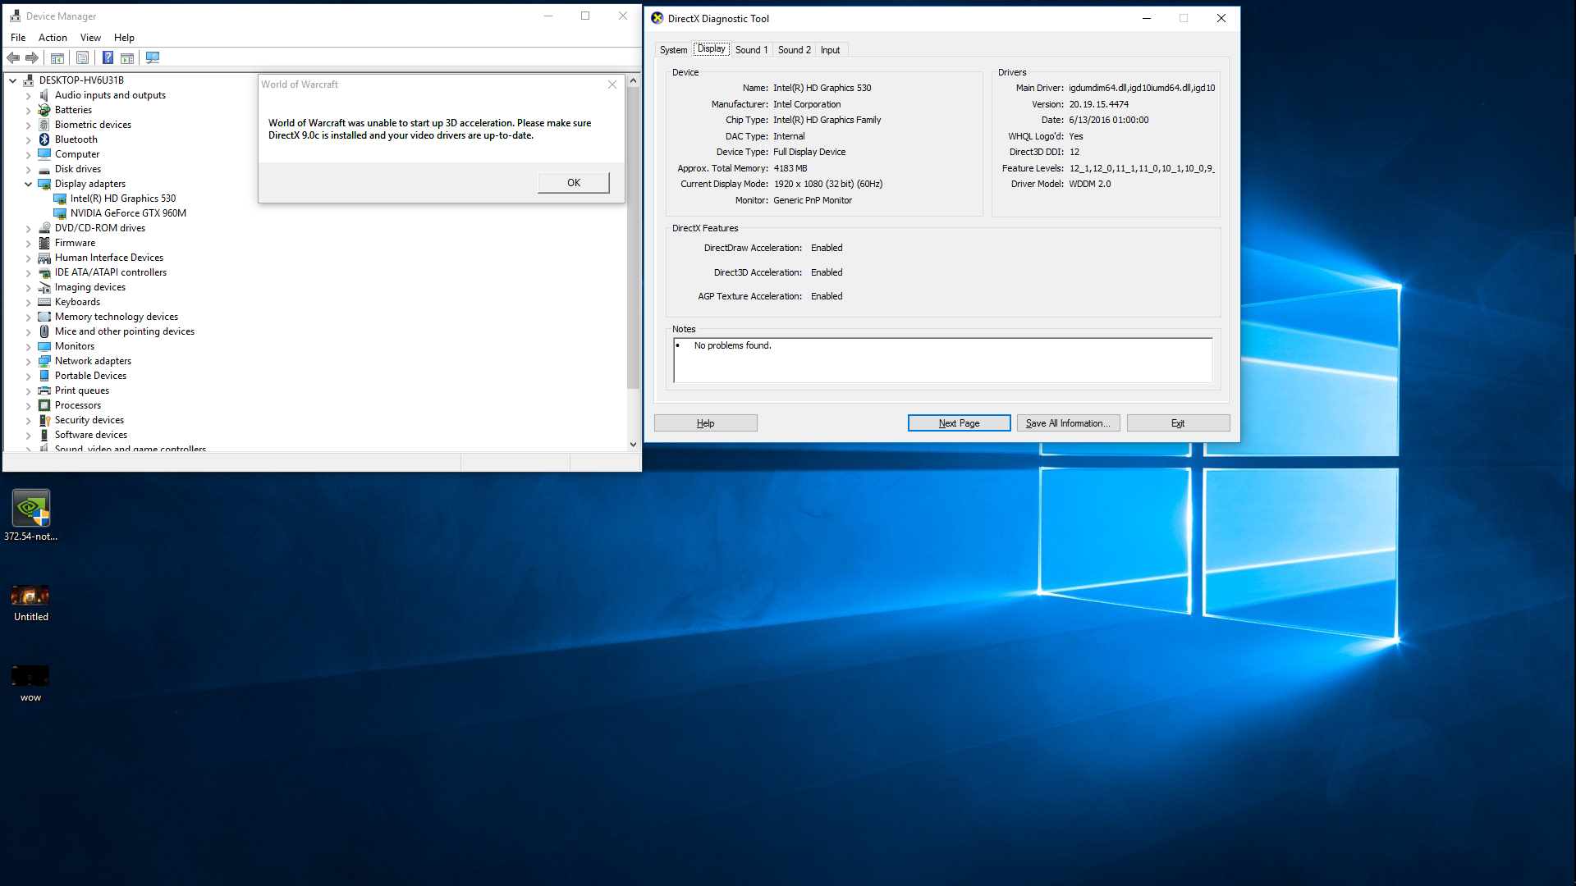
Task: Click inside the Notes box saying No problems found
Action: (x=943, y=360)
